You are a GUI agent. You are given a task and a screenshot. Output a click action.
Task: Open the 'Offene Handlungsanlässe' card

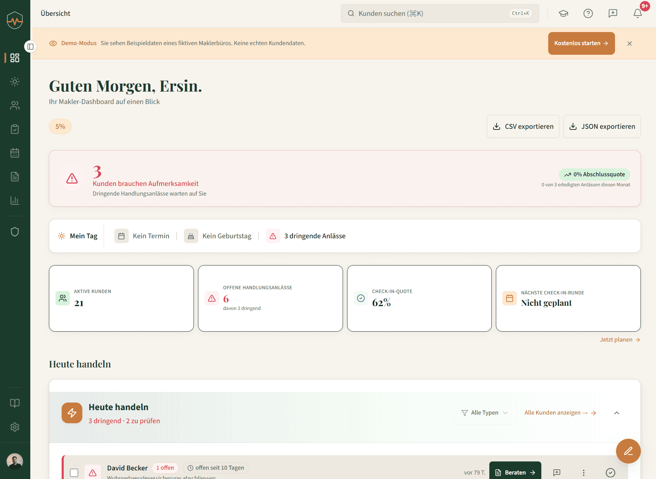point(270,298)
